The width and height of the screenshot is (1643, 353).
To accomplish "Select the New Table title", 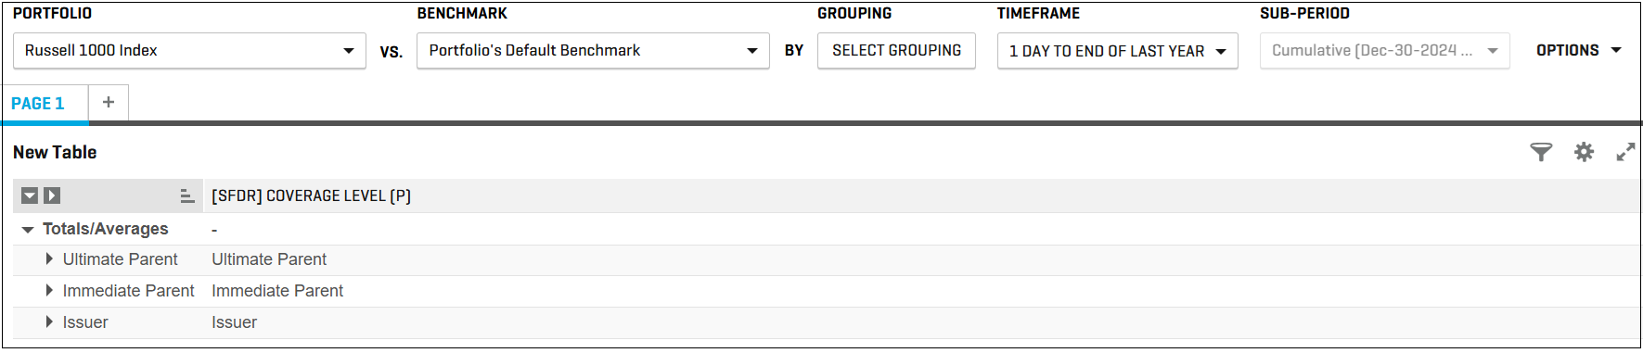I will click(55, 152).
